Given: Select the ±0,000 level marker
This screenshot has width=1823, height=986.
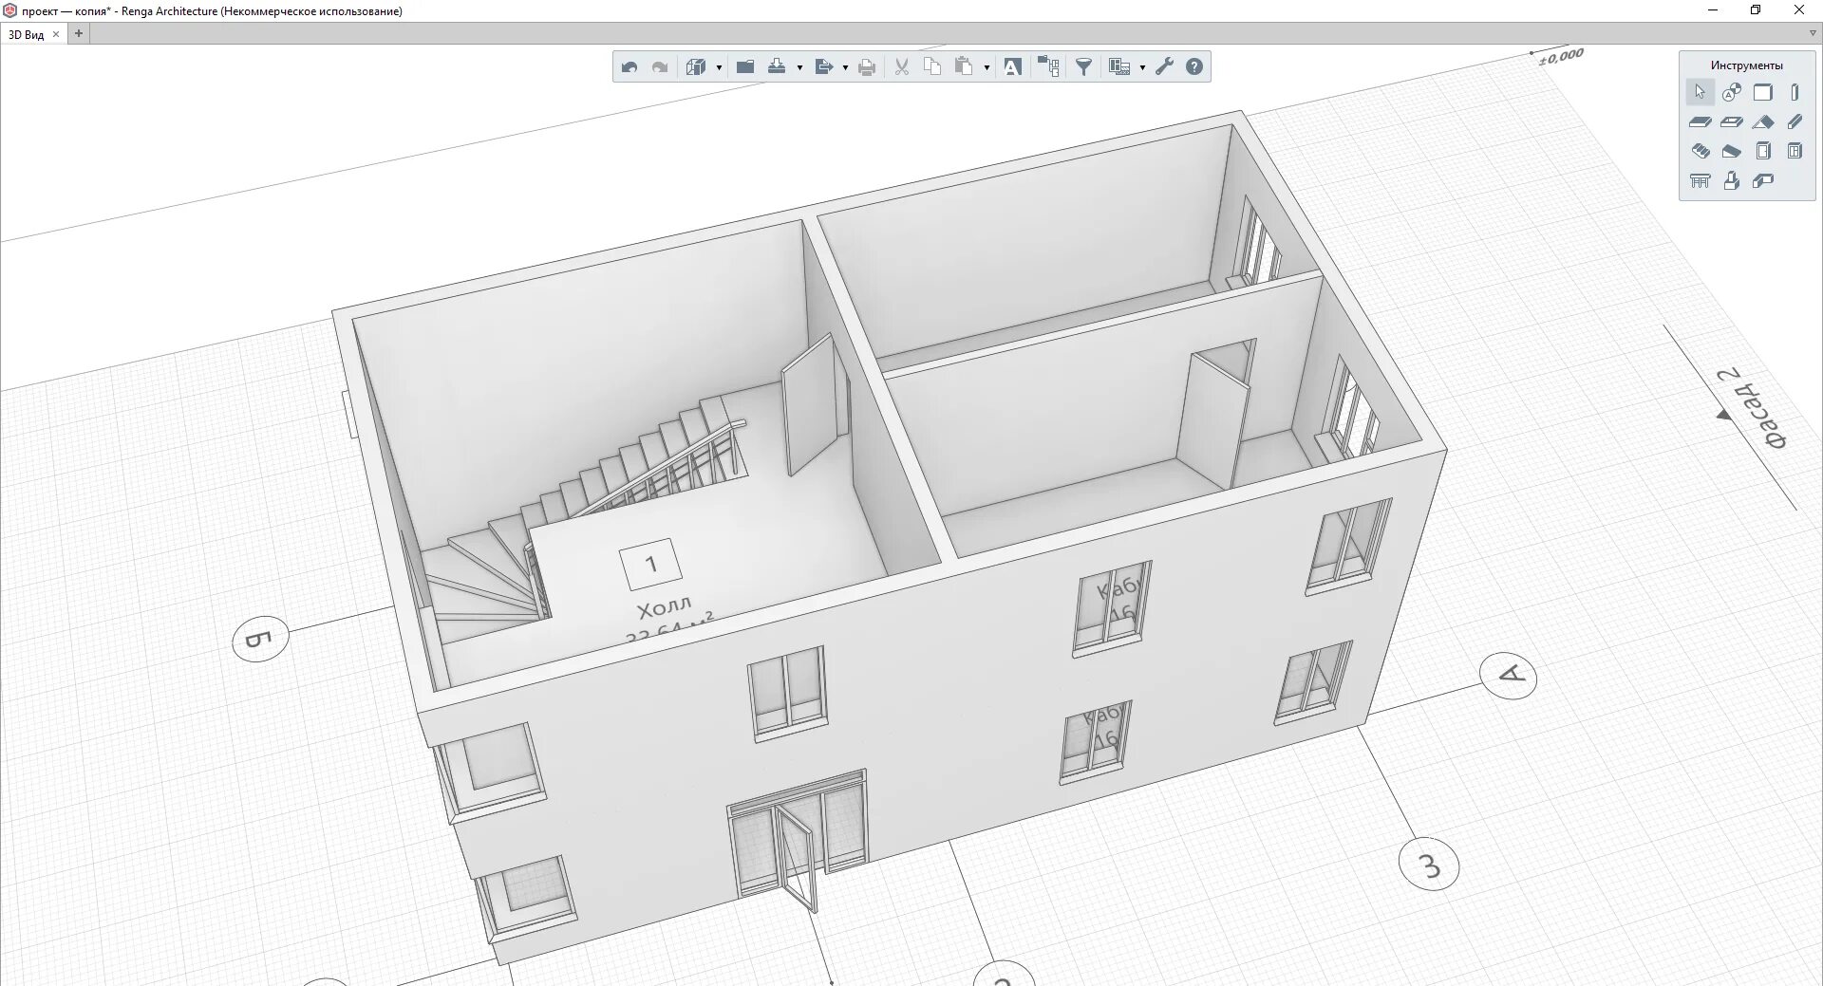Looking at the screenshot, I should point(1560,57).
